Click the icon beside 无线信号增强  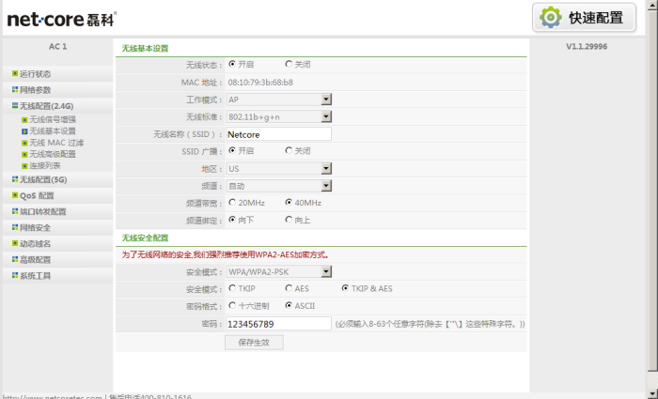24,120
